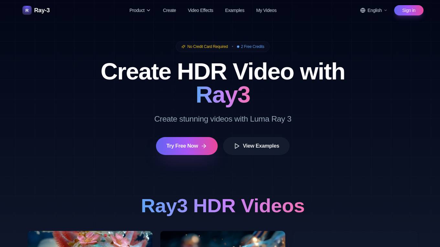Screen dimensions: 440x247
Task: Sign in with the gradient button
Action: (409, 10)
